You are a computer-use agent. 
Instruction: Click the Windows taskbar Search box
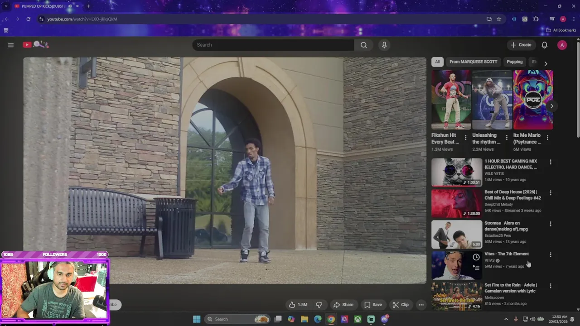click(x=238, y=319)
